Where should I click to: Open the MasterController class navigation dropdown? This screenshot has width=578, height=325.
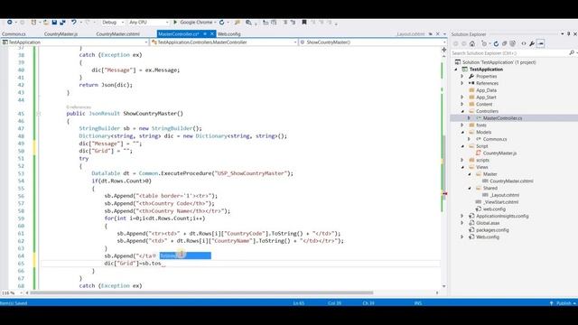click(x=295, y=42)
